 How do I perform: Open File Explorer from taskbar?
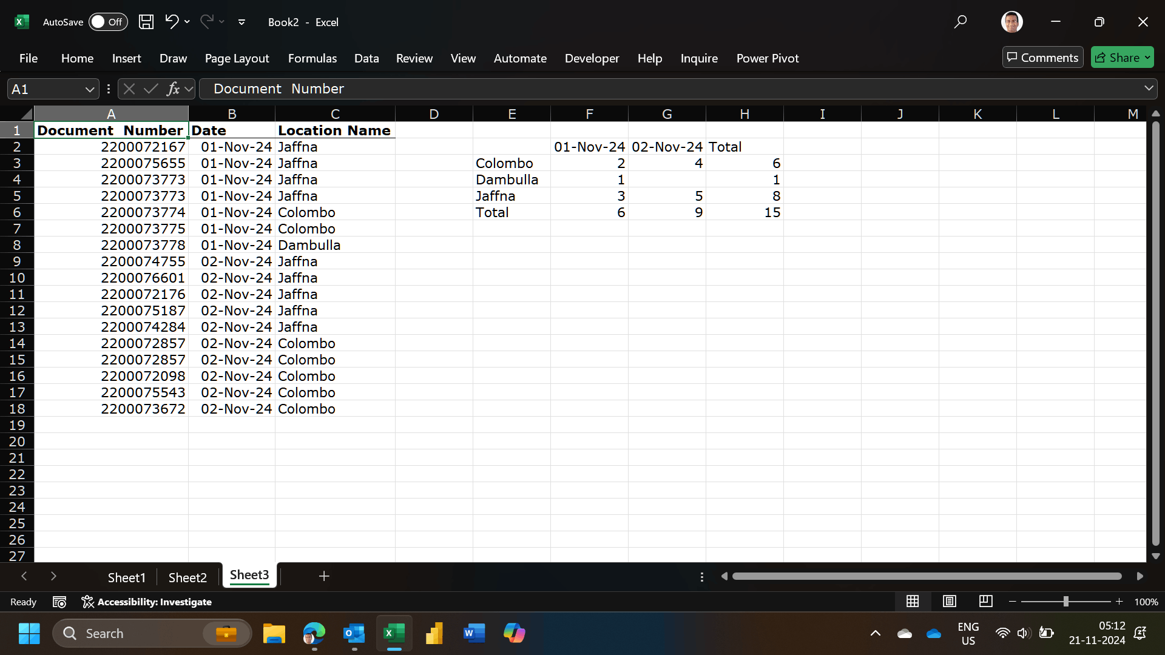point(274,633)
